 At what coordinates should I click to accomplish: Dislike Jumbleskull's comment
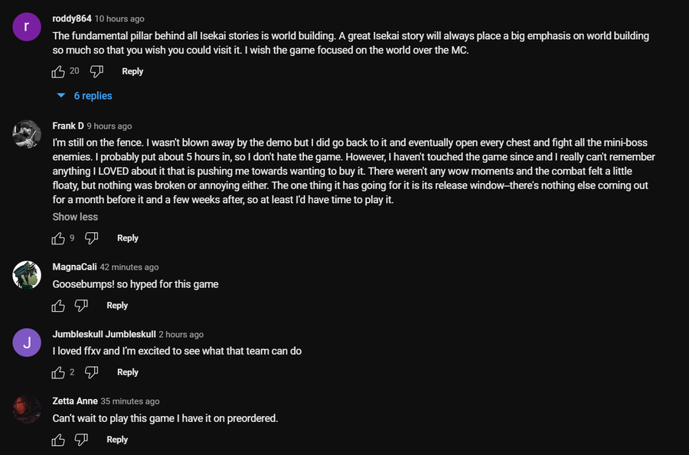tap(91, 372)
